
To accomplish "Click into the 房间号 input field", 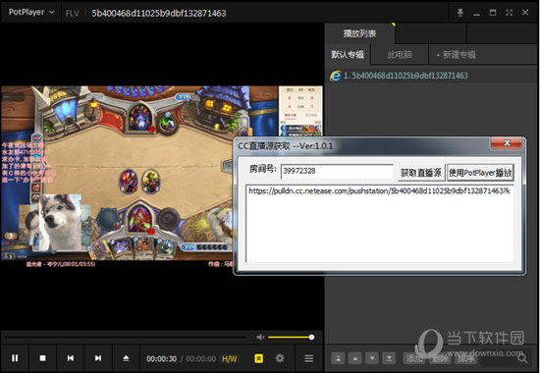I will [337, 171].
